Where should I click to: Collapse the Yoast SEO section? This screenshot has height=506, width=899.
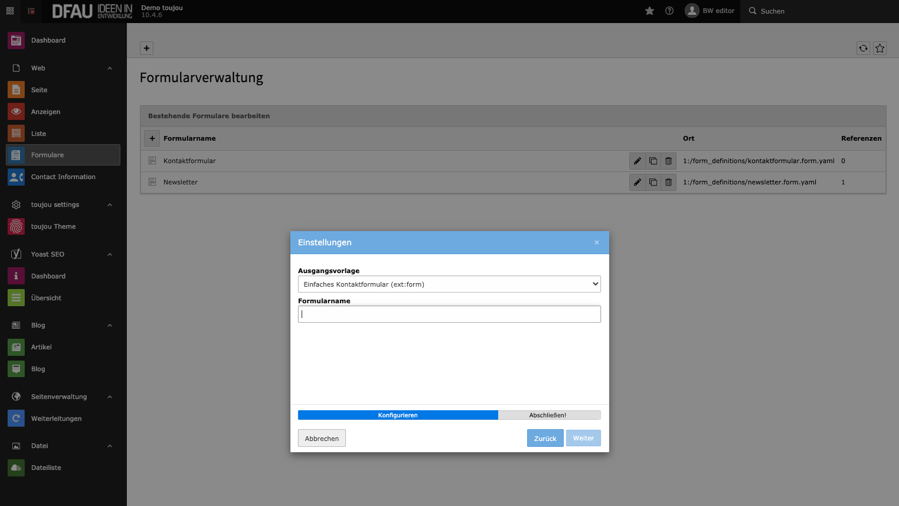(x=109, y=255)
